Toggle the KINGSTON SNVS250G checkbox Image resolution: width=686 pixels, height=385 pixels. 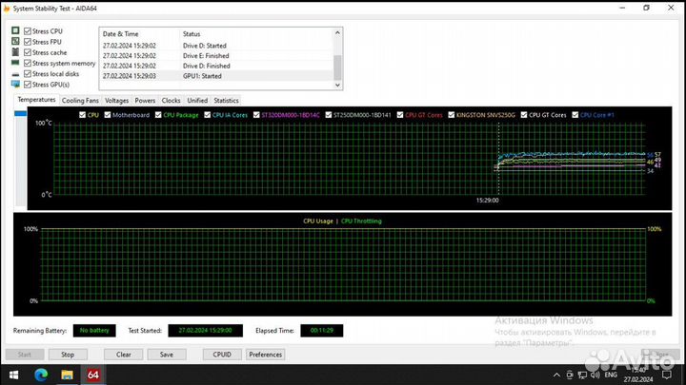(451, 115)
